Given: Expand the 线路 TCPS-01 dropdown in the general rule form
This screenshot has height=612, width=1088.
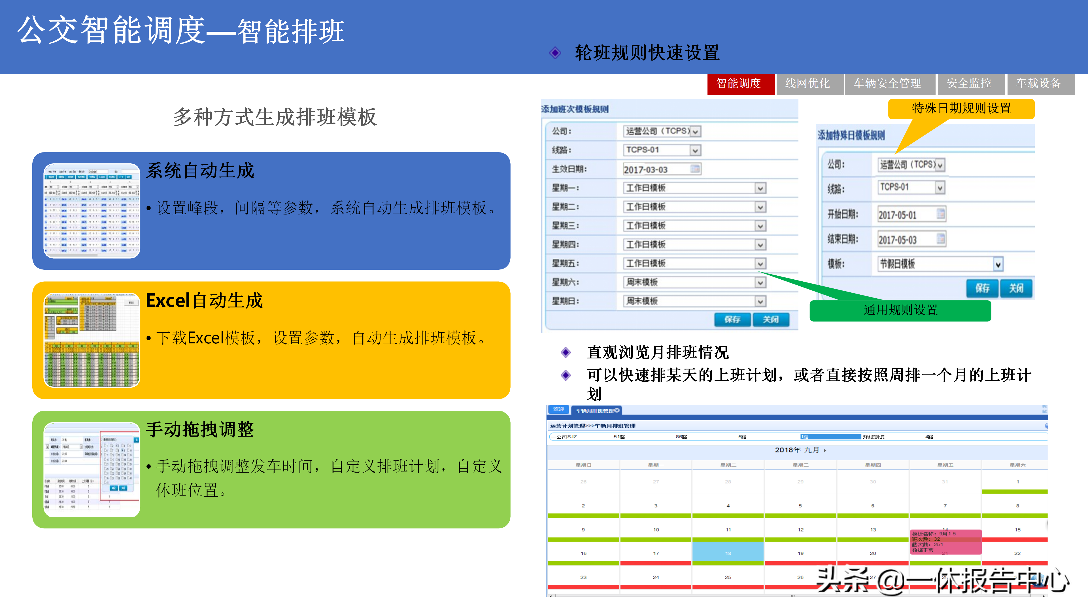Looking at the screenshot, I should coord(695,150).
